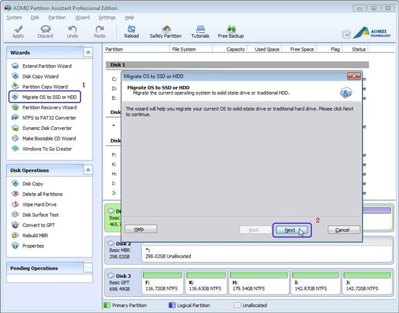Image resolution: width=399 pixels, height=313 pixels.
Task: Click Partition Copy Wizard icon
Action: tap(15, 87)
